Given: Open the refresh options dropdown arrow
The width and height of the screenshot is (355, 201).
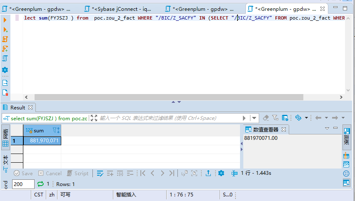Looking at the screenshot, I should click(x=306, y=118).
